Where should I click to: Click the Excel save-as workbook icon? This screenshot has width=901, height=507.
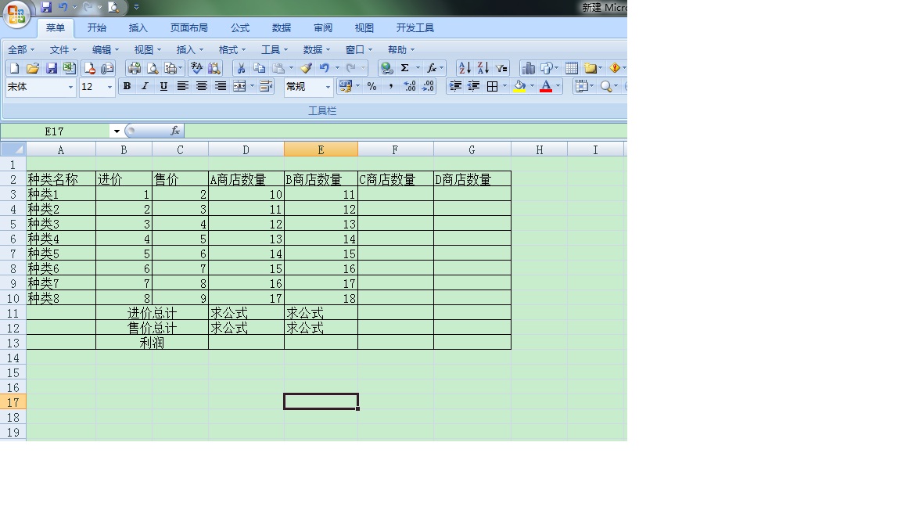coord(69,68)
